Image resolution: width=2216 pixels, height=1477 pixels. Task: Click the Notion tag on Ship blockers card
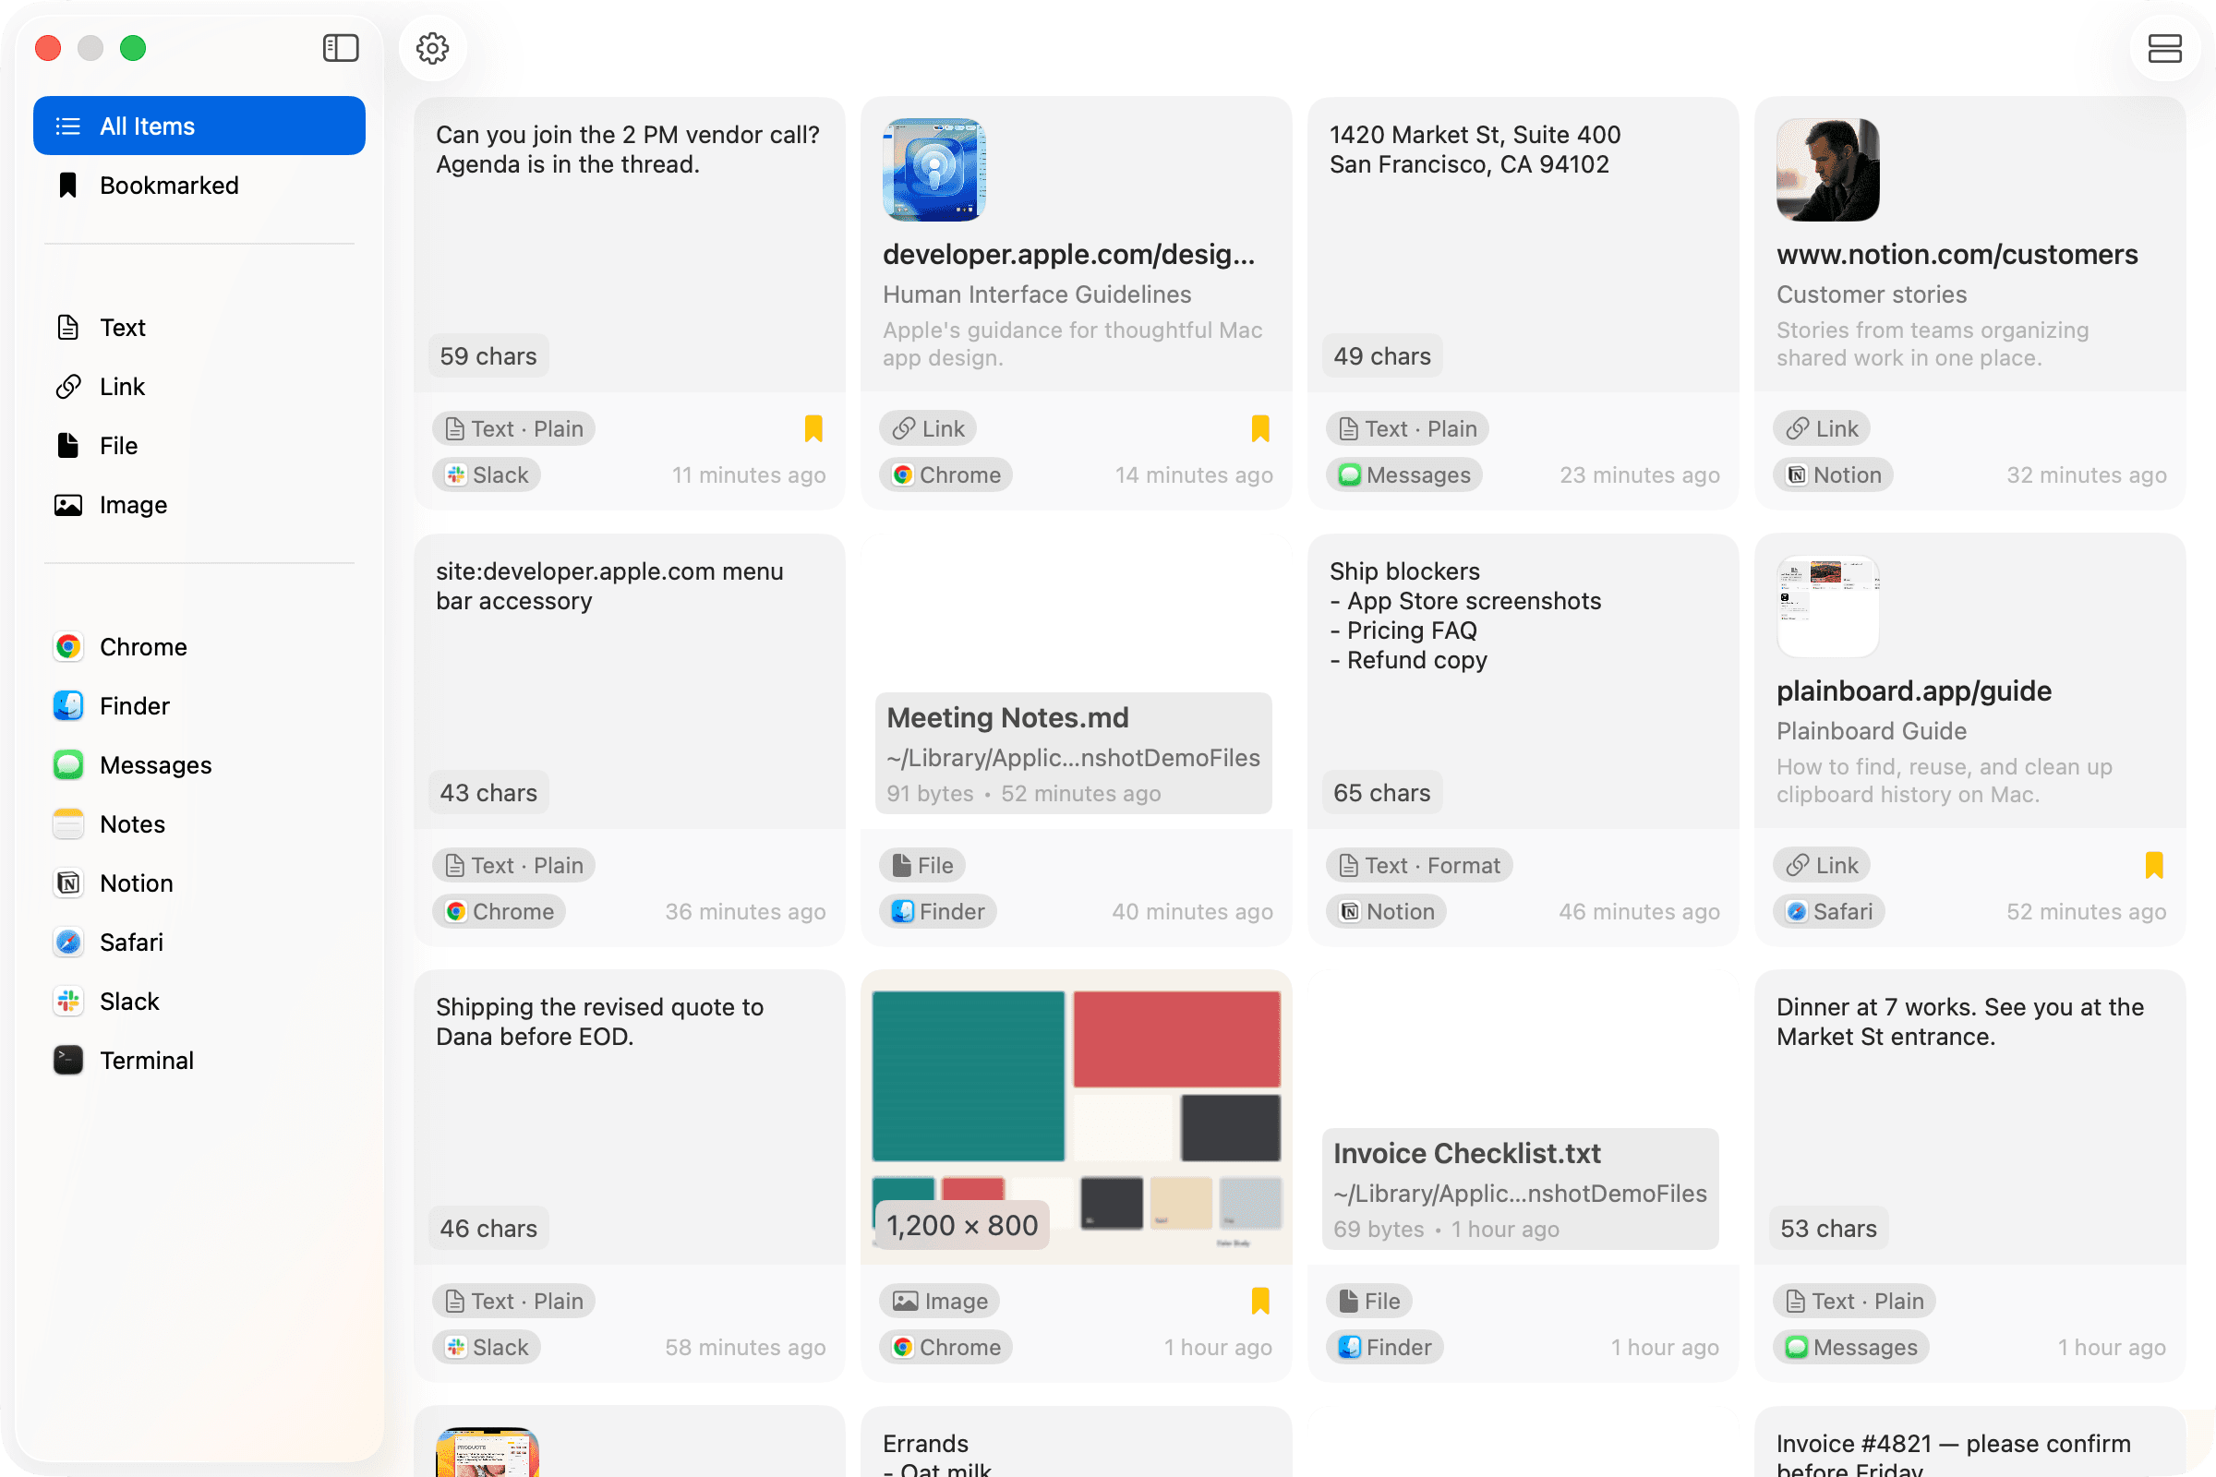click(x=1387, y=911)
